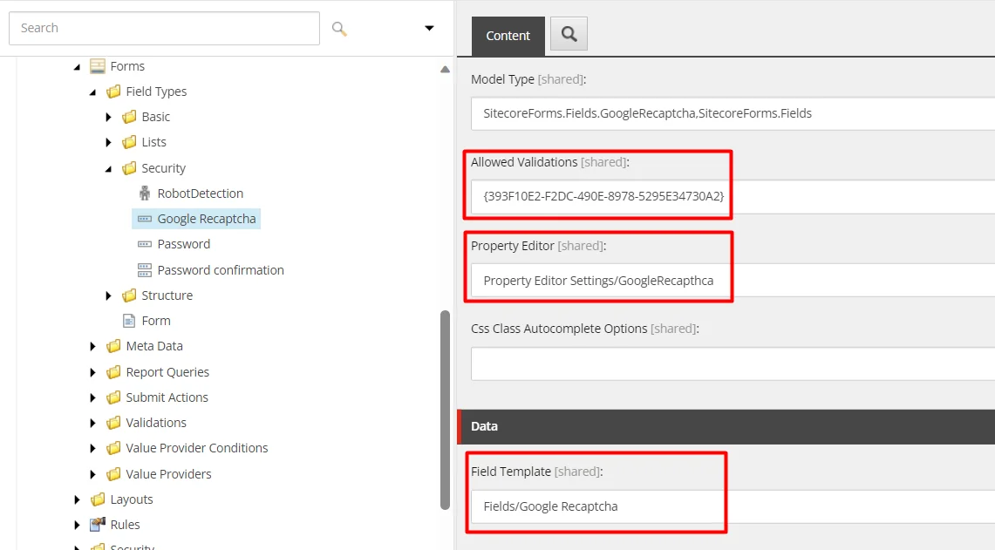Focus the tree Search input field
Image resolution: width=995 pixels, height=550 pixels.
164,28
